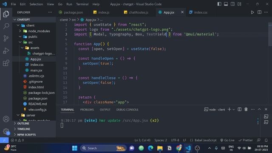The width and height of the screenshot is (272, 153).
Task: Collapse the client folder
Action: (34, 25)
